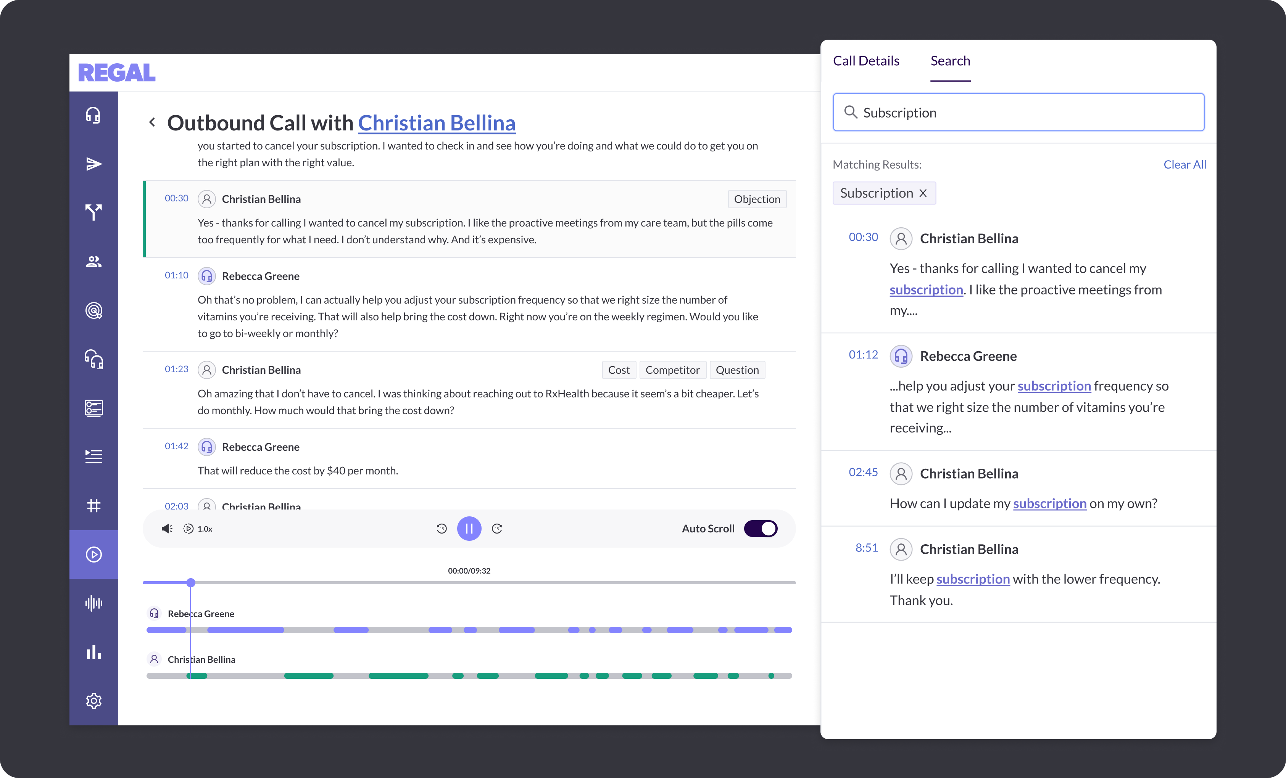This screenshot has width=1286, height=778.
Task: Pause the call recording playback
Action: tap(469, 528)
